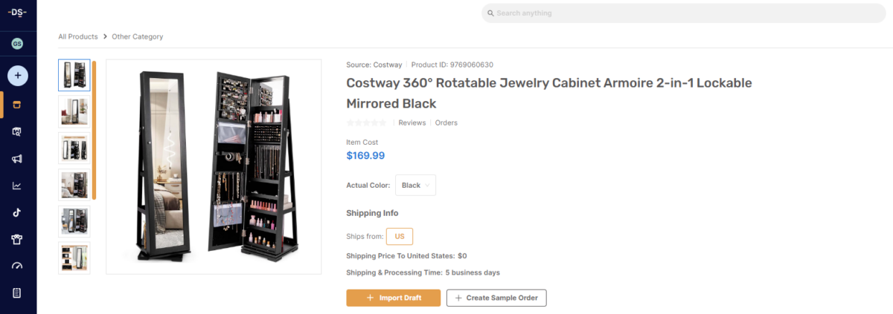Go to All Products breadcrumb
The width and height of the screenshot is (893, 314).
[78, 36]
